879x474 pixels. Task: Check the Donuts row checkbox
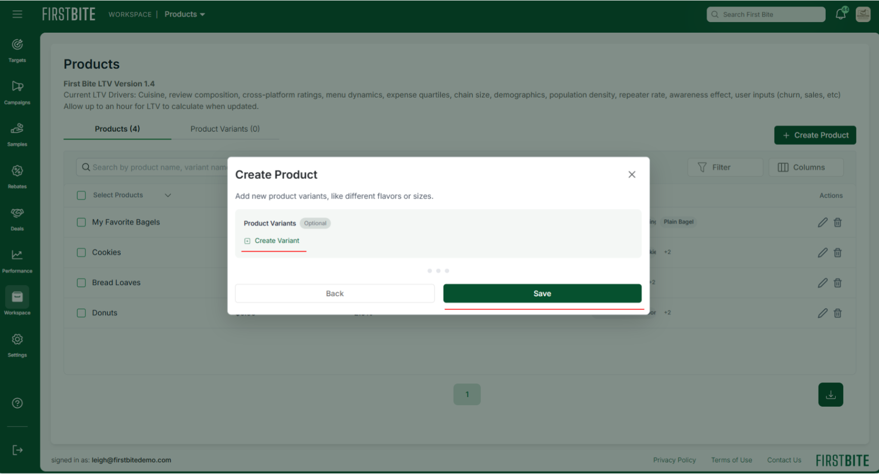(x=81, y=313)
